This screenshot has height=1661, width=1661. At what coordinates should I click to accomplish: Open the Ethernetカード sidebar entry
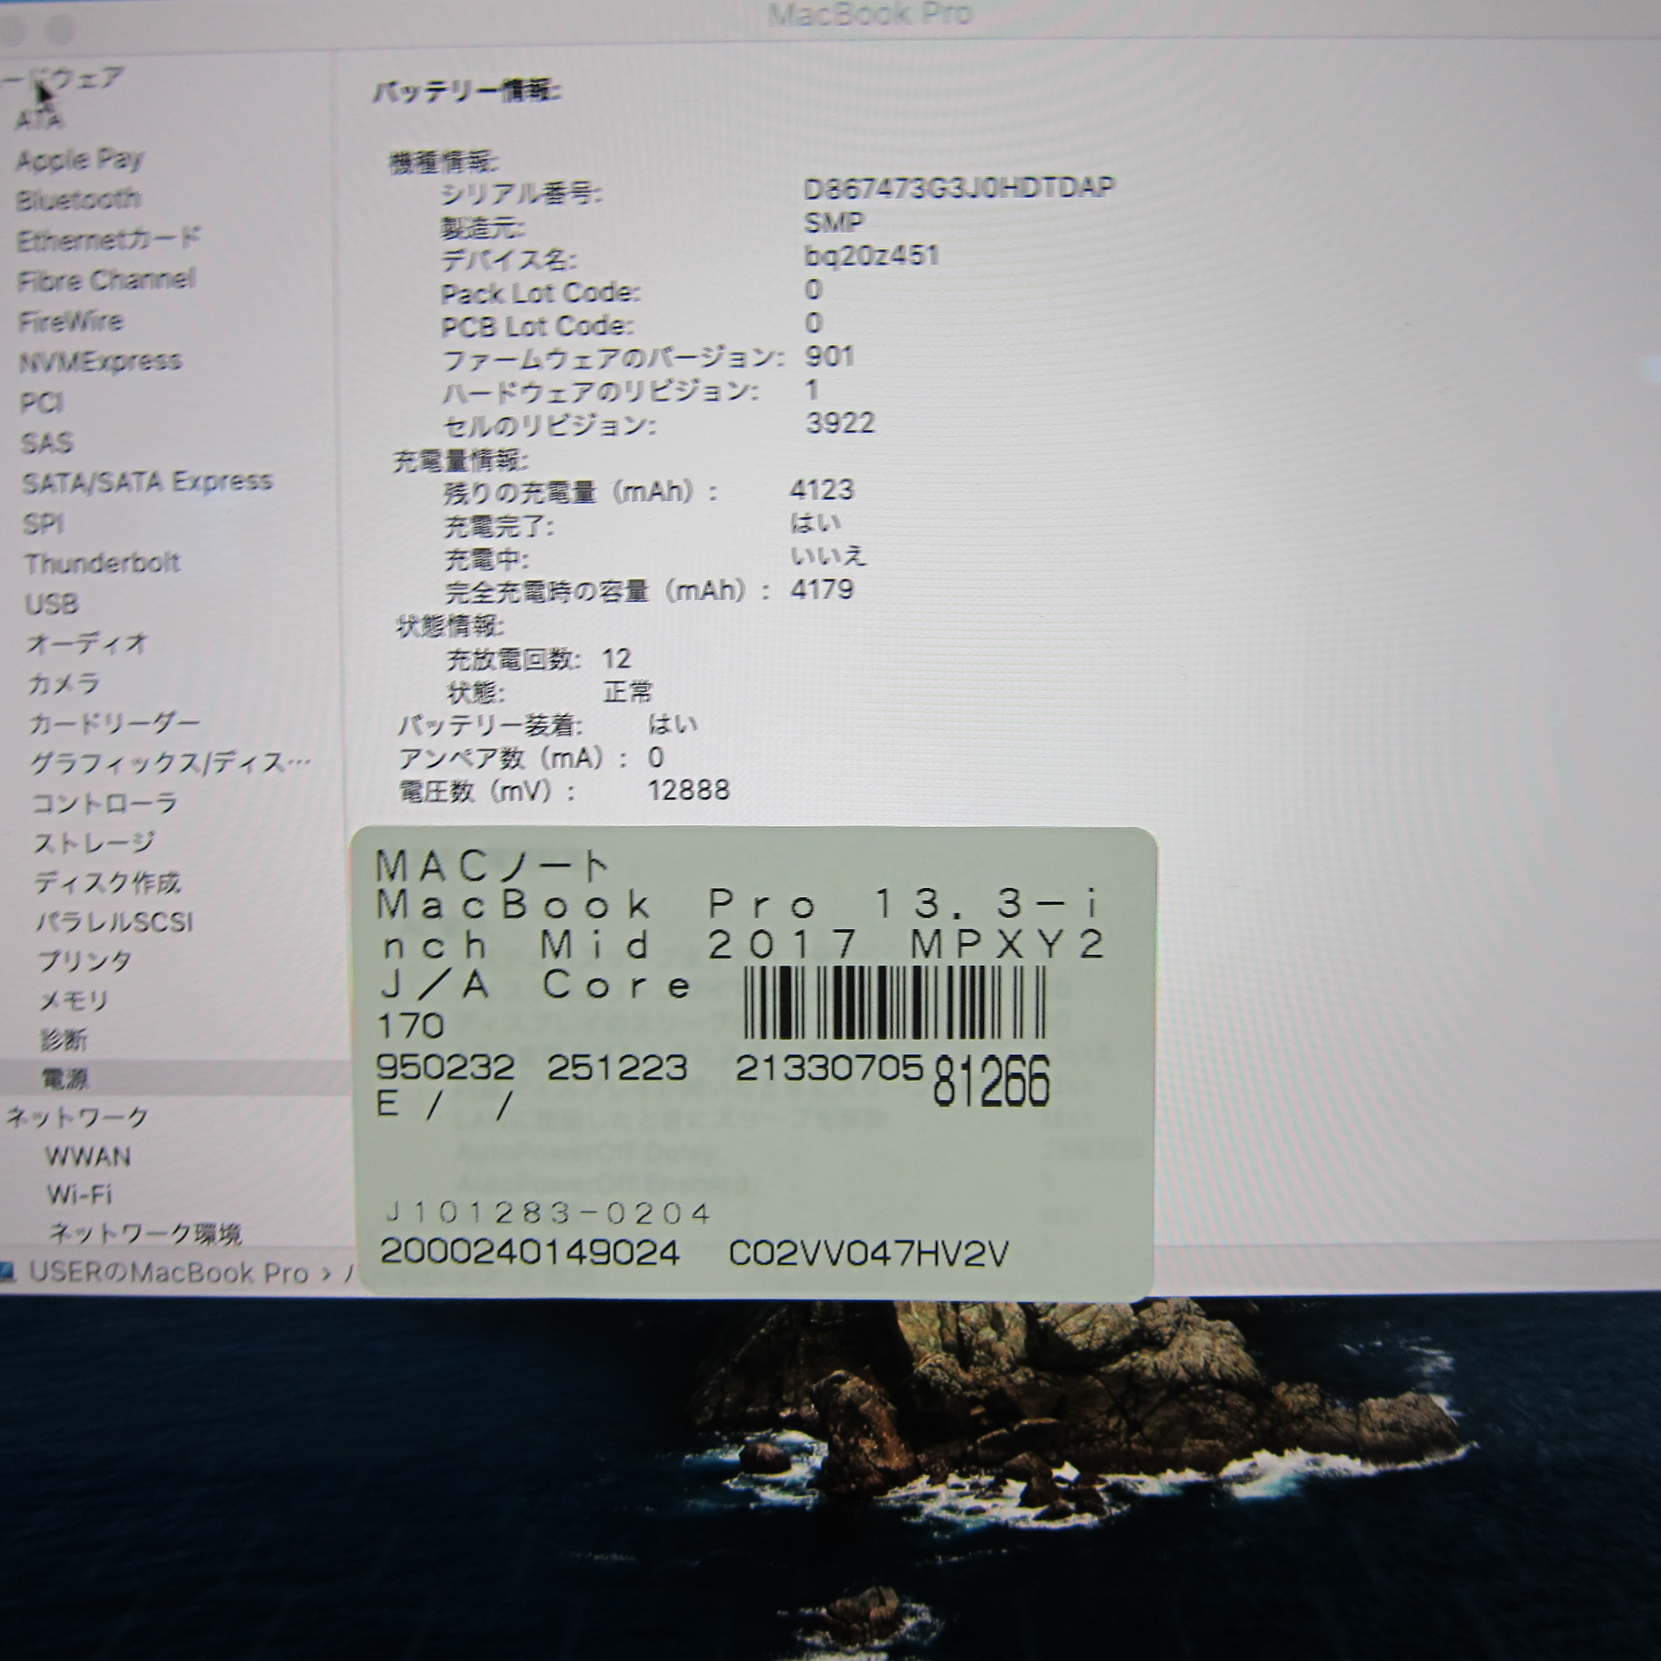[108, 239]
